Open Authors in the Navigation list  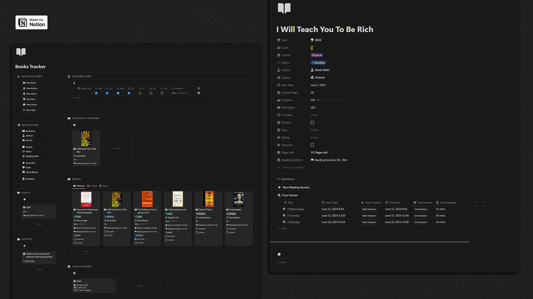[x=28, y=135]
